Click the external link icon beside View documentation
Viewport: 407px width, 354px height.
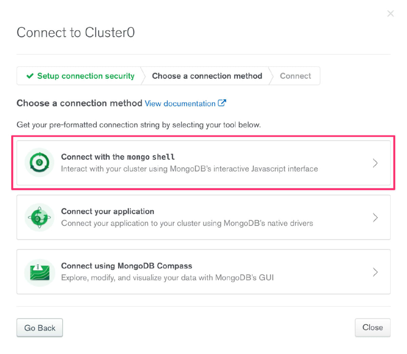(x=222, y=103)
